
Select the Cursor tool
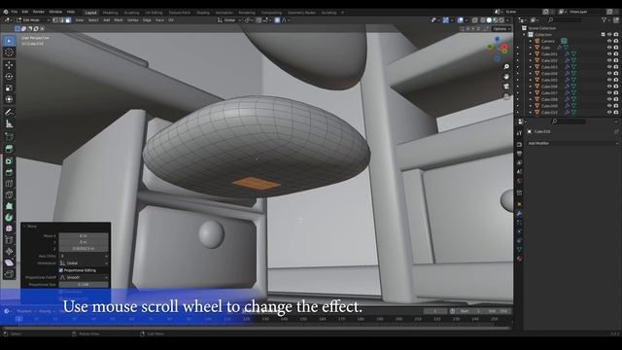click(x=9, y=52)
